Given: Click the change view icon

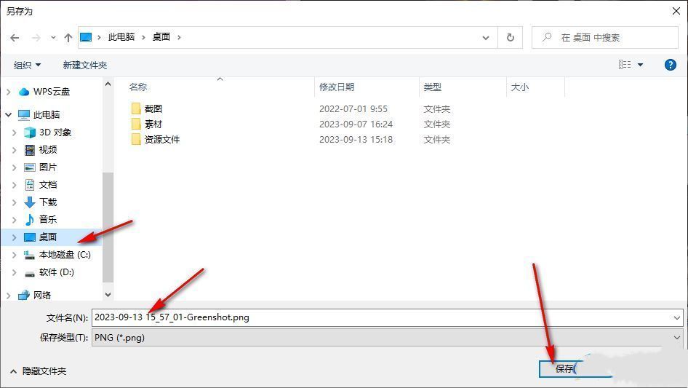Looking at the screenshot, I should pyautogui.click(x=625, y=65).
